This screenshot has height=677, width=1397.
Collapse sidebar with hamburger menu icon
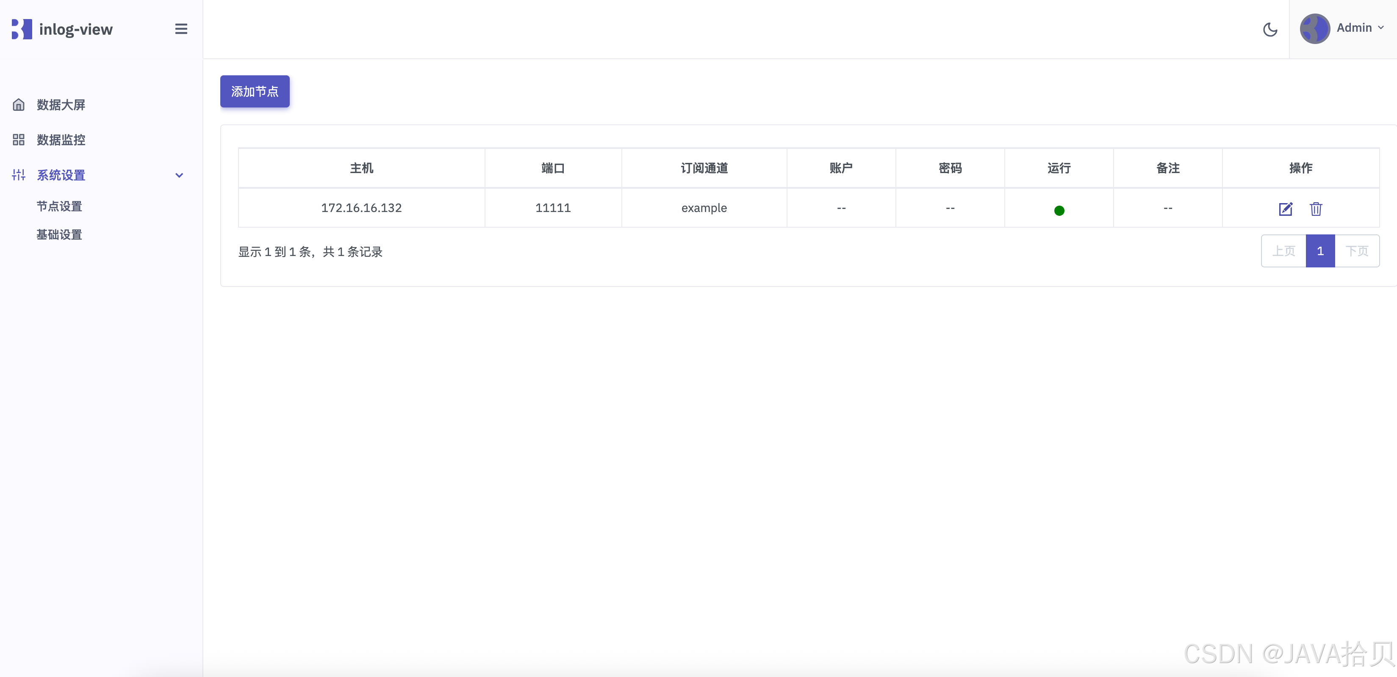(181, 29)
